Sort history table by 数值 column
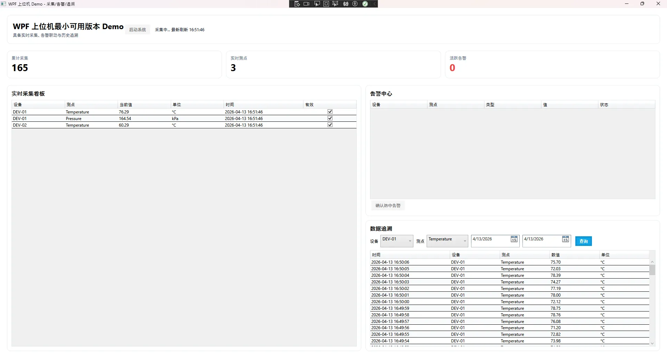Viewport: 667px width, 358px height. click(x=575, y=255)
